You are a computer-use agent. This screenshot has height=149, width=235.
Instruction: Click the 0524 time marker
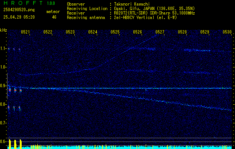click(93, 32)
